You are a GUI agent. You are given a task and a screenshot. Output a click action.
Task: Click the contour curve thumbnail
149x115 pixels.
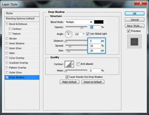pyautogui.click(x=68, y=64)
